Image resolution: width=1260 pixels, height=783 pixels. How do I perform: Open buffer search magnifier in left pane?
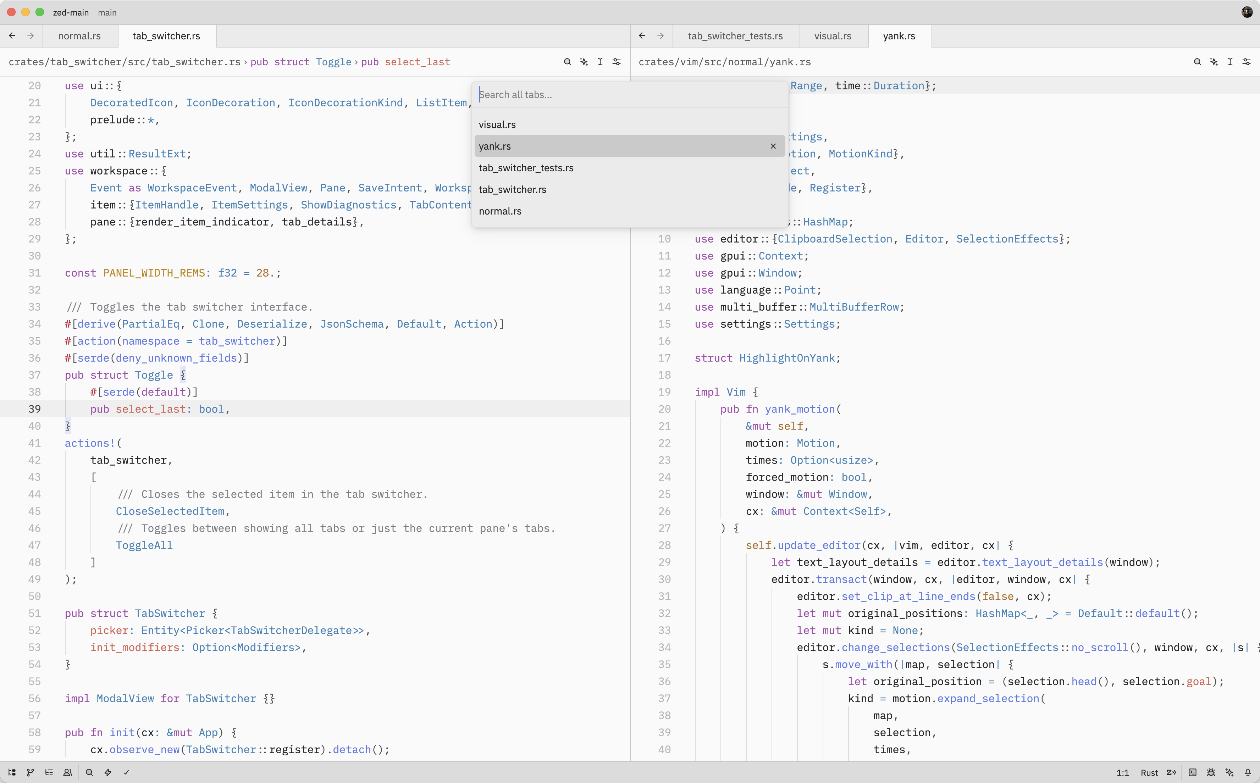(x=568, y=62)
